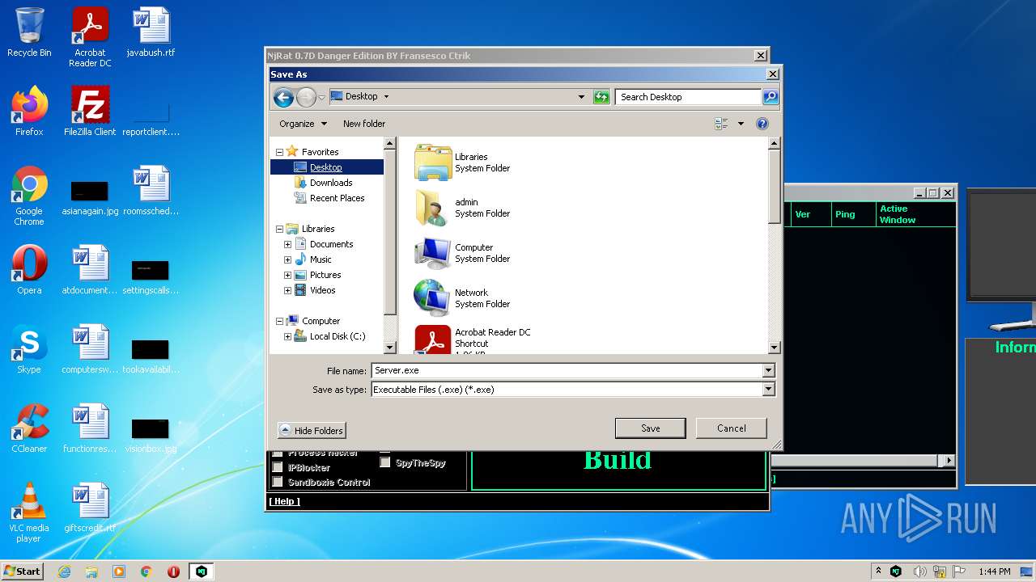The image size is (1036, 582).
Task: Select the Opera desktop shortcut
Action: [29, 270]
